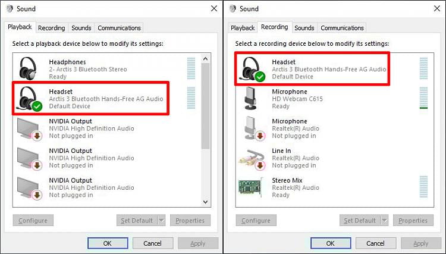Select first 'NVIDIA Output' device name
Viewport: 446px width, 254px height.
tap(71, 121)
